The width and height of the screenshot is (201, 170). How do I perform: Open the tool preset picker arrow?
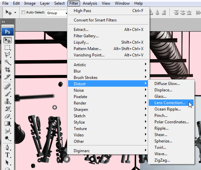15,13
